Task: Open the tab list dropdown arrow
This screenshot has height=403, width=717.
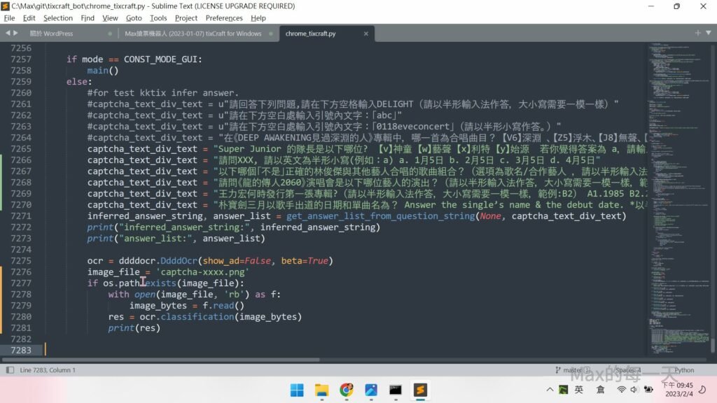Action: click(709, 33)
